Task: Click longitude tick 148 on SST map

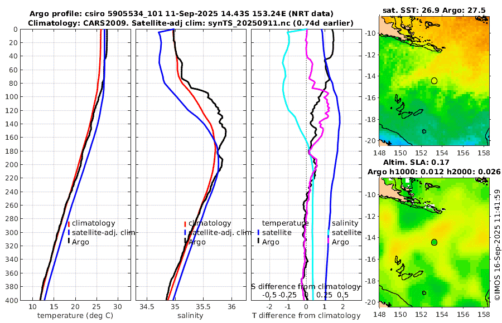Action: pyautogui.click(x=379, y=153)
